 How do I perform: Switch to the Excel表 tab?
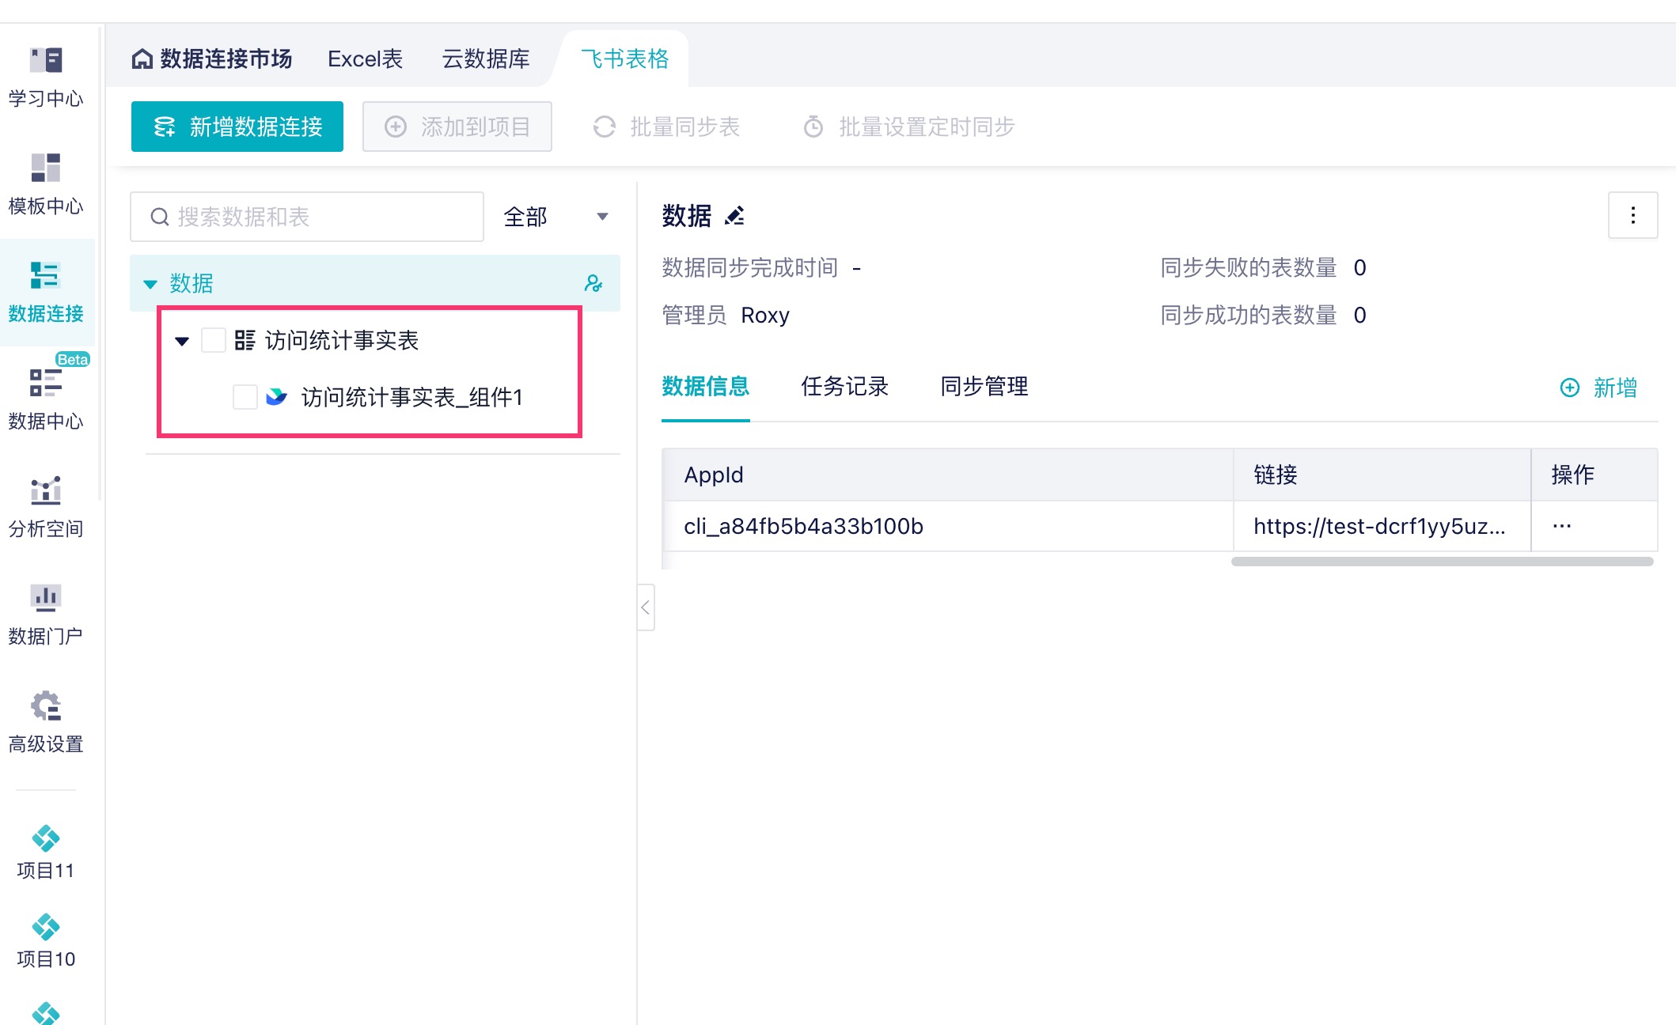[365, 59]
